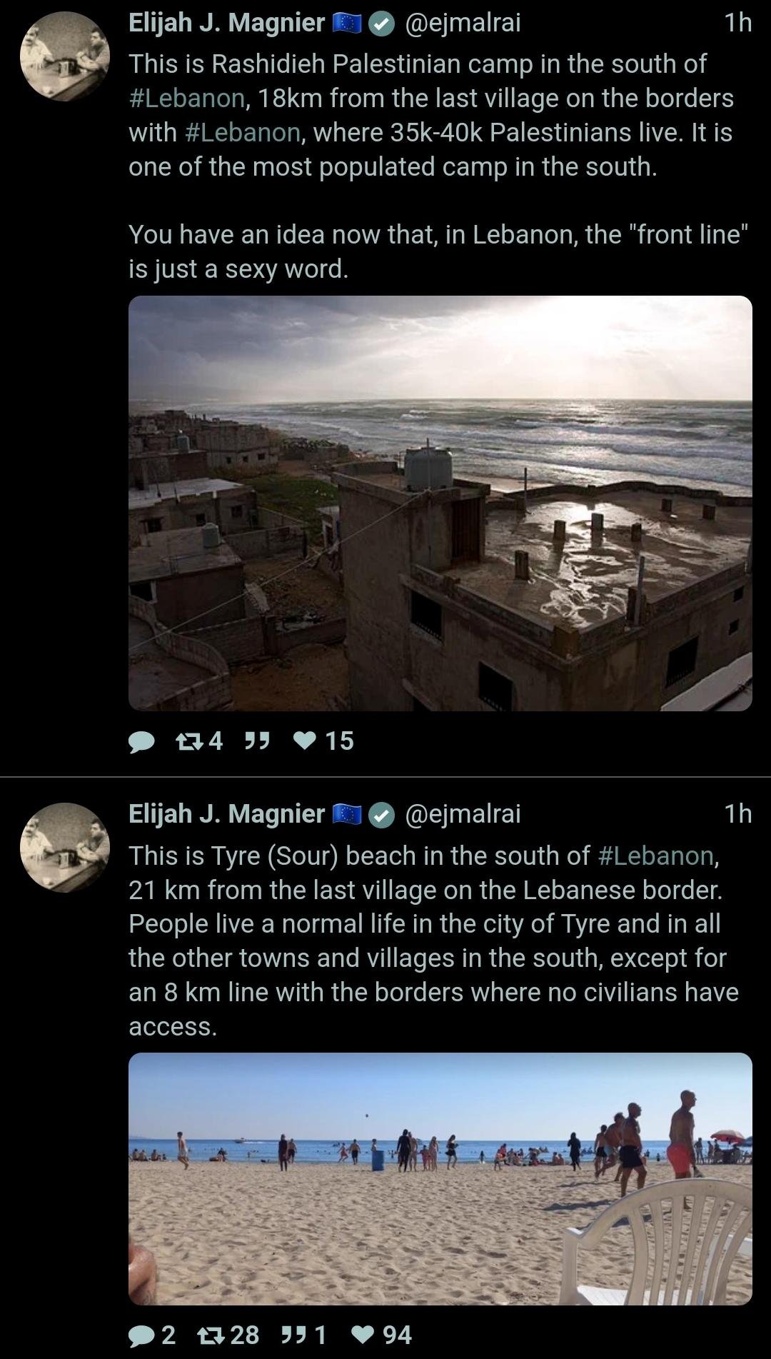Reply to the Rashidieh camp tweet

(x=141, y=741)
